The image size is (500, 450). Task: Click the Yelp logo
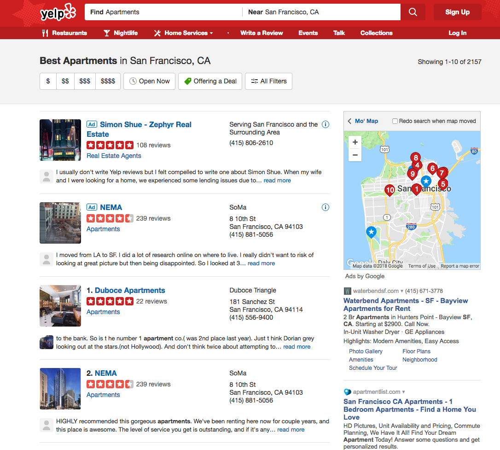(x=58, y=13)
